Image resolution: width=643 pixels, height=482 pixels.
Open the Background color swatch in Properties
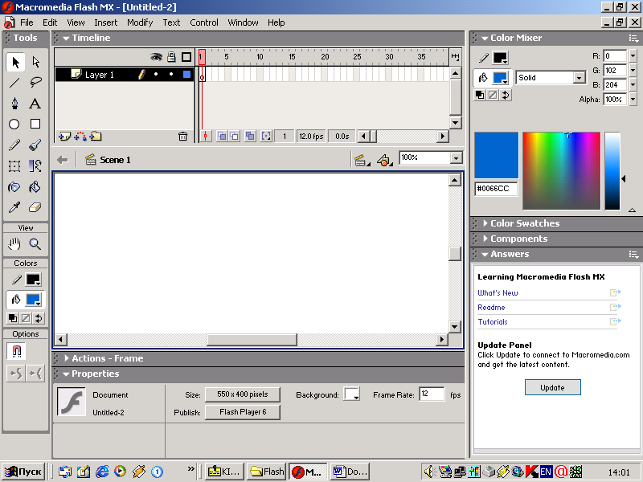352,394
